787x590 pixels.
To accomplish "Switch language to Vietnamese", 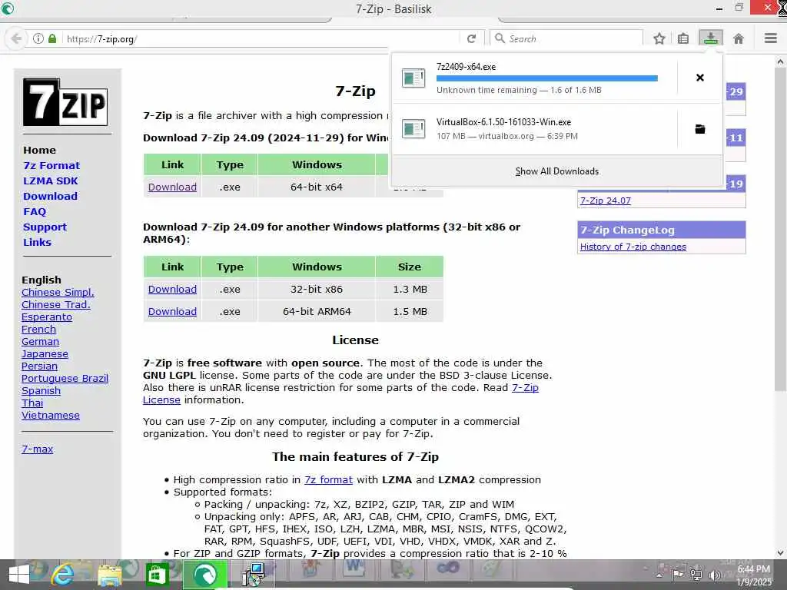I will pyautogui.click(x=51, y=416).
